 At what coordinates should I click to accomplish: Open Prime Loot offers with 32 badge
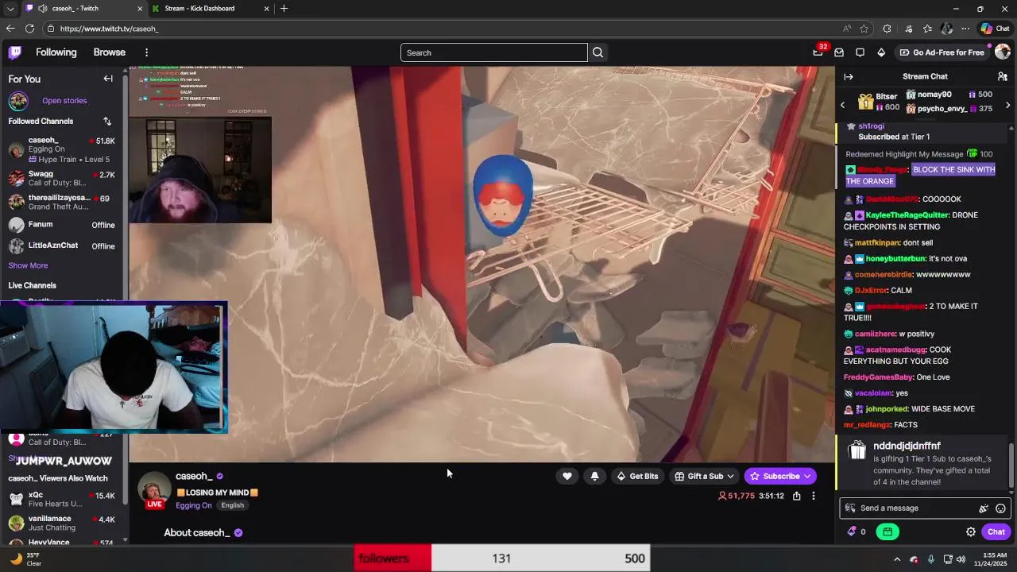(x=818, y=52)
